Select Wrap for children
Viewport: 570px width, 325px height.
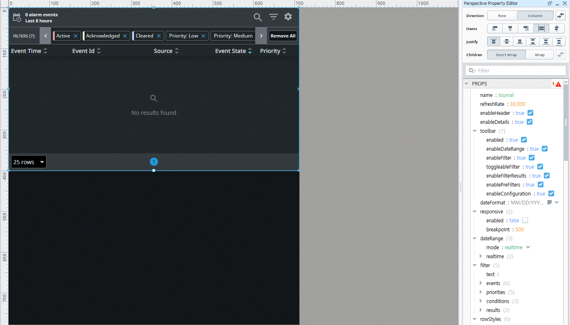coord(540,55)
